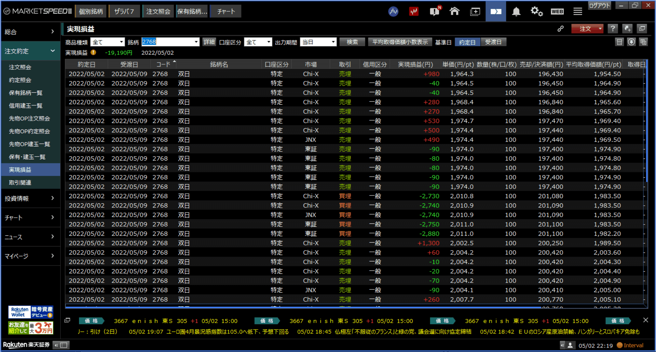Open 信用建玉一覧 in the sidebar
This screenshot has height=352, width=656.
30,106
